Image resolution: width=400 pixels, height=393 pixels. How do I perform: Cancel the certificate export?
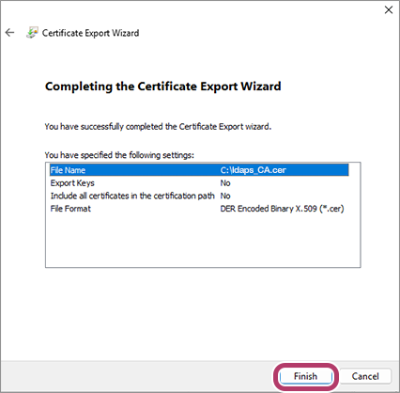[x=365, y=376]
